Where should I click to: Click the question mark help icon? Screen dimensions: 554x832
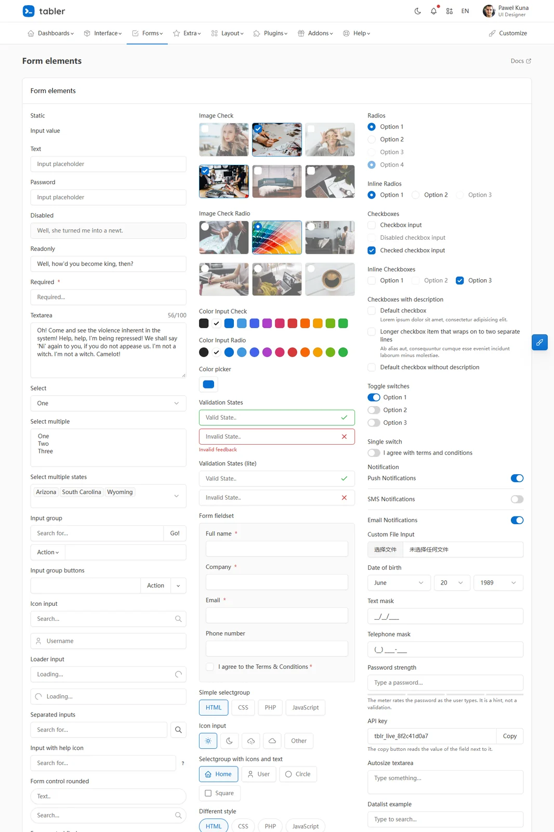point(183,763)
